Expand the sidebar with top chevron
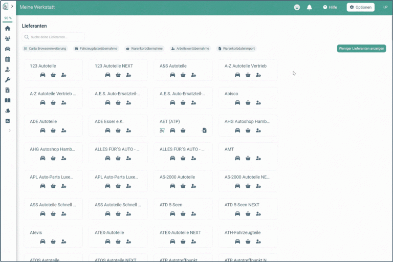Viewport: 393px width, 262px height. pos(12,7)
